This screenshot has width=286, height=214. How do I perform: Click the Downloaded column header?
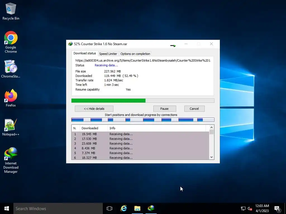click(x=94, y=128)
